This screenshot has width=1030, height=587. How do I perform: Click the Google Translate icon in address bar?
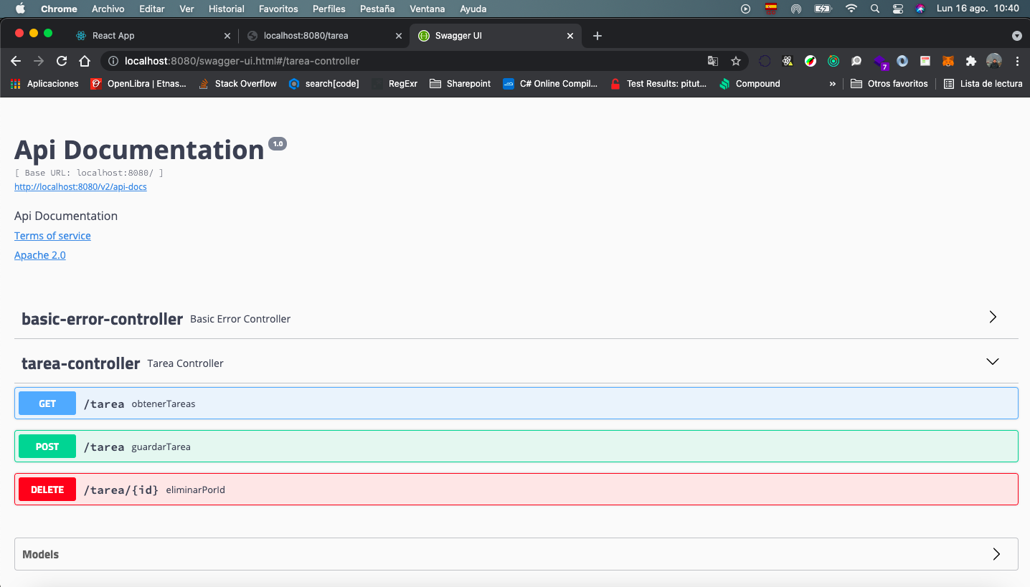(713, 61)
